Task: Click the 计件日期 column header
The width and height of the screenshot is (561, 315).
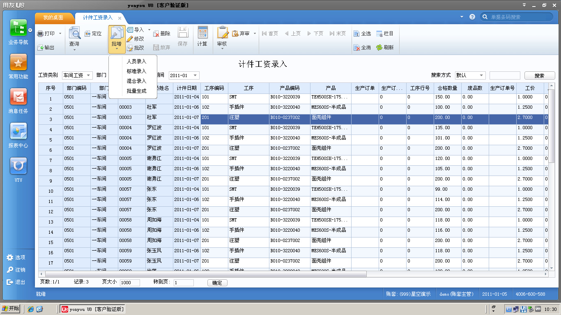Action: [187, 88]
